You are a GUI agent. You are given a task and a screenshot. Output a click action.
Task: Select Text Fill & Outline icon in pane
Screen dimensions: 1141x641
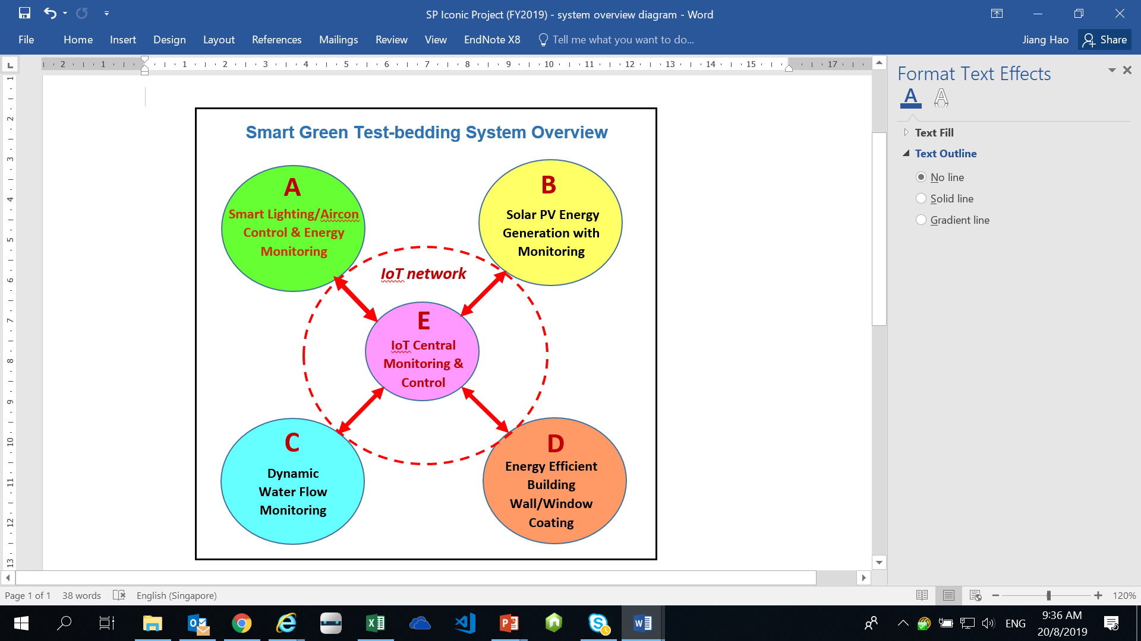(910, 97)
